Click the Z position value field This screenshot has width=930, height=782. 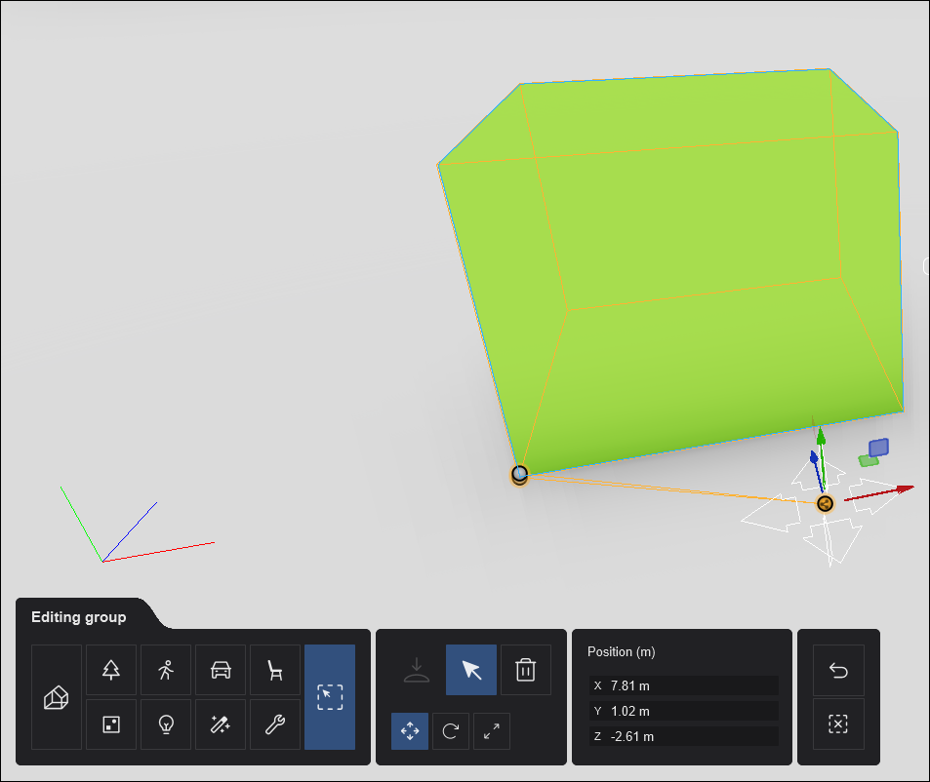pos(693,736)
